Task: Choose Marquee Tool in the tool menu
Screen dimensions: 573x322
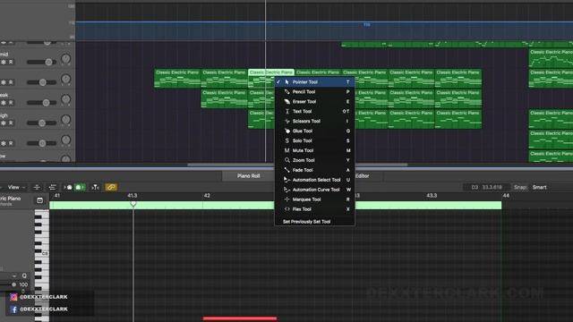Action: pos(314,199)
